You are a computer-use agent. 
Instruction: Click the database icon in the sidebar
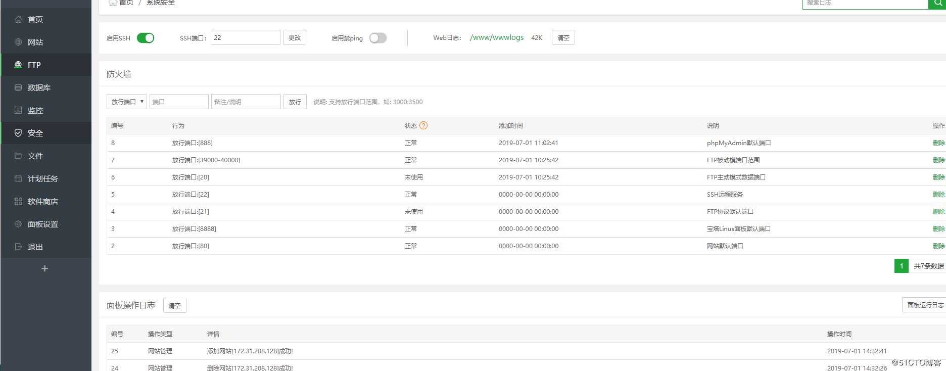[x=18, y=87]
